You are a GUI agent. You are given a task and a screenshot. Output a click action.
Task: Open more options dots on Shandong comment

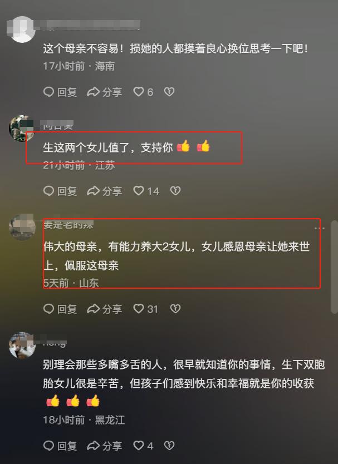[319, 228]
